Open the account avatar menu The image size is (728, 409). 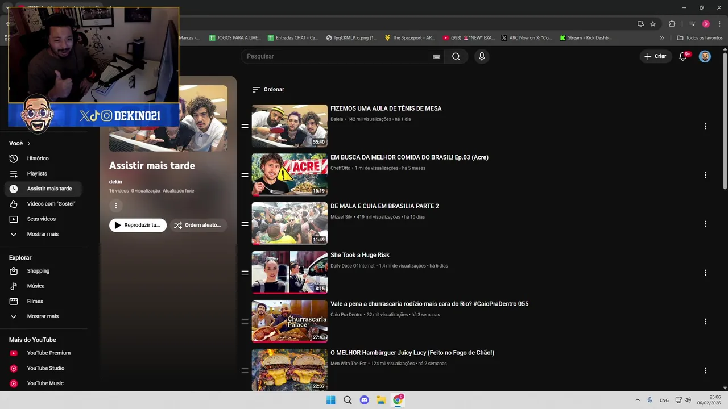[705, 56]
